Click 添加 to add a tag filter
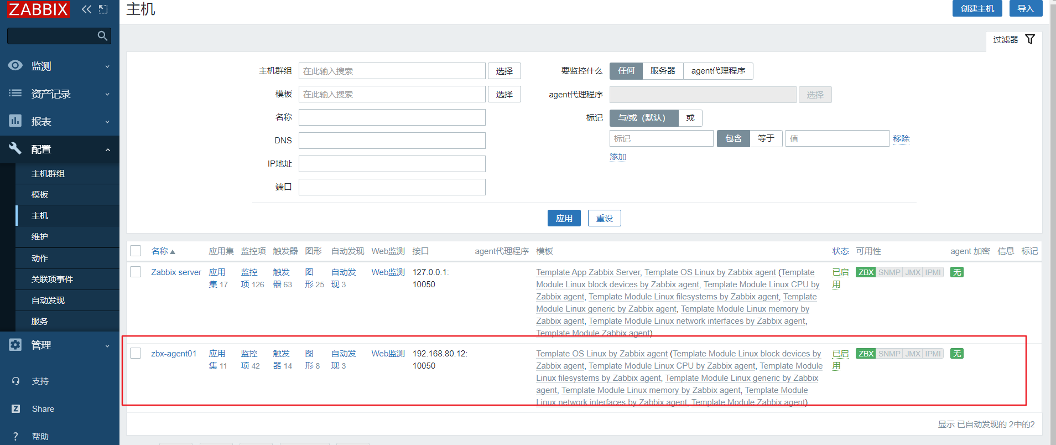This screenshot has width=1056, height=445. click(618, 157)
